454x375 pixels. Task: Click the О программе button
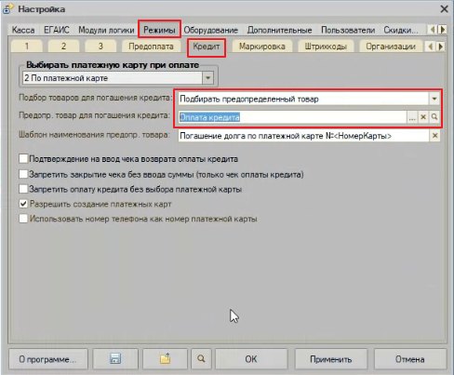click(x=48, y=359)
